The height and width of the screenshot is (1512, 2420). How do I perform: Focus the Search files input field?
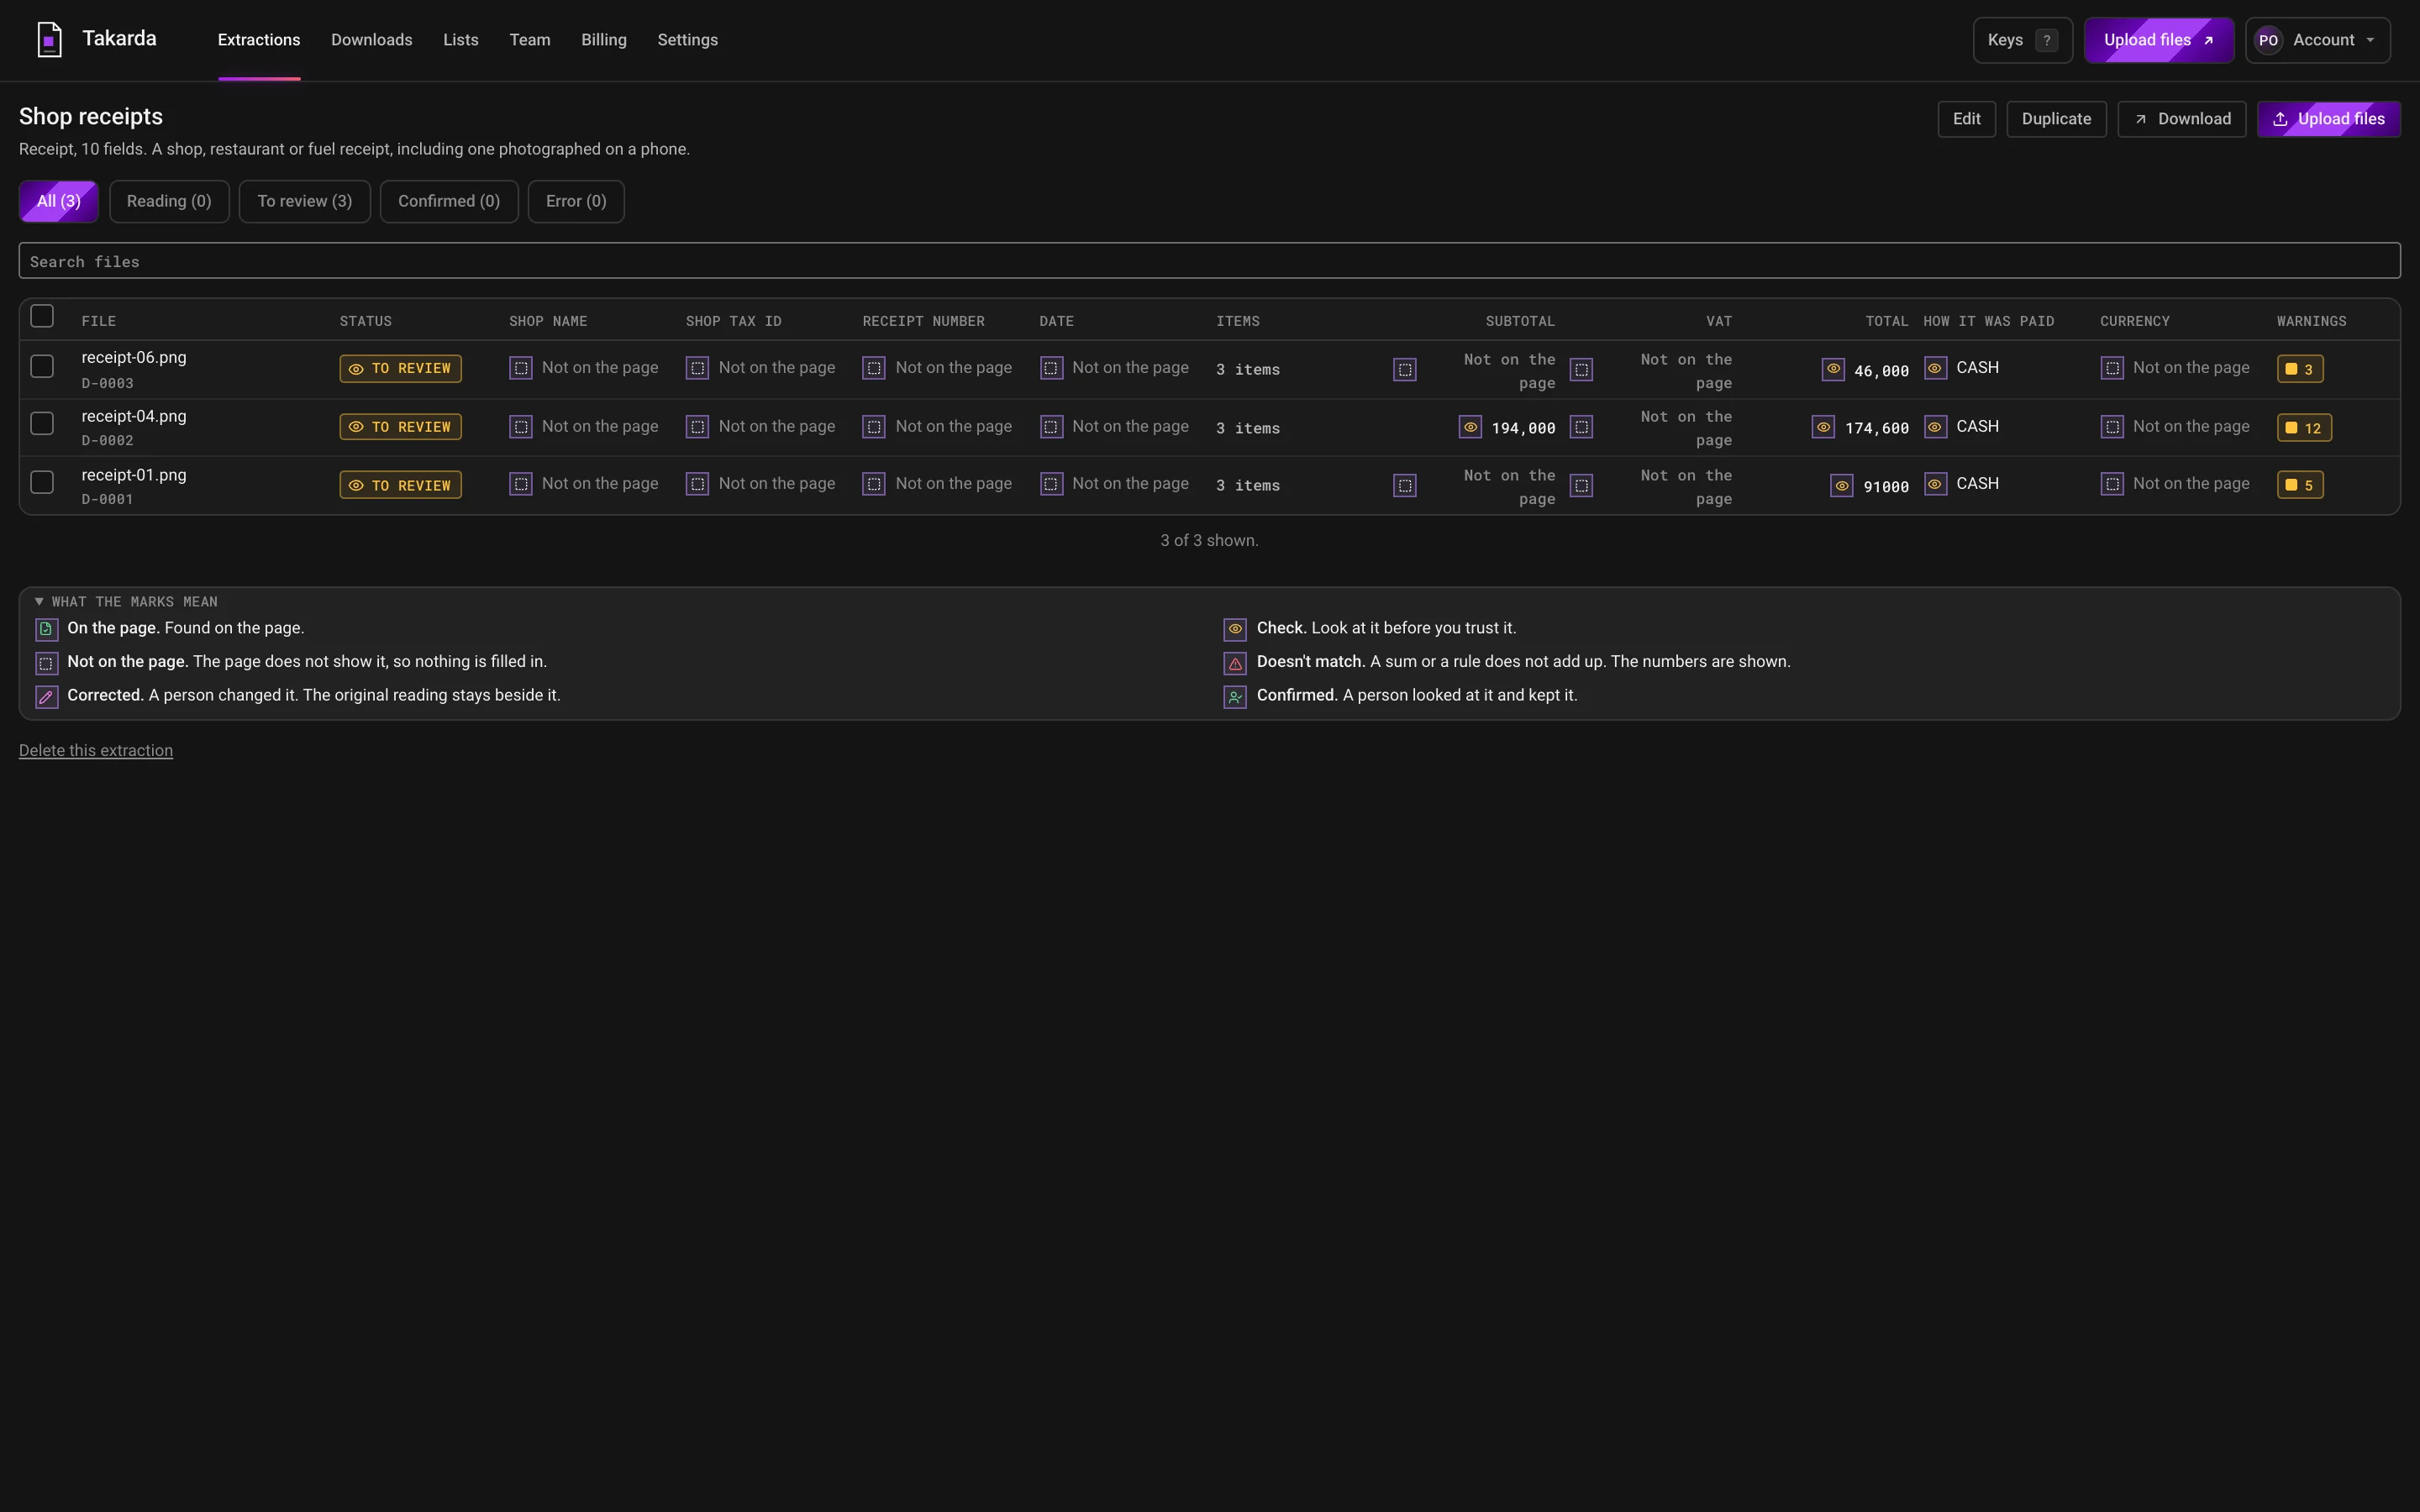pyautogui.click(x=1209, y=261)
